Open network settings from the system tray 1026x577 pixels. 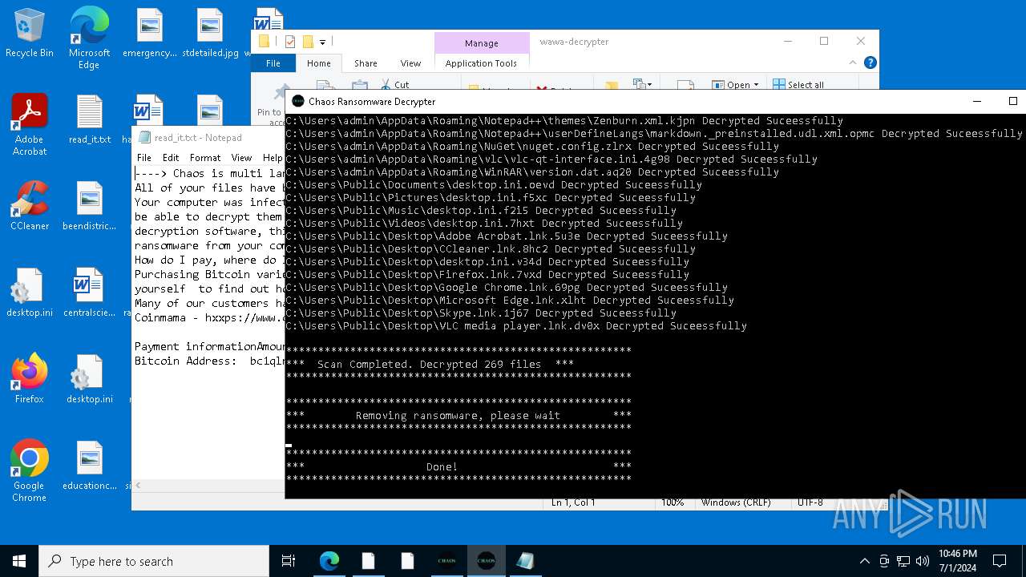tap(903, 561)
